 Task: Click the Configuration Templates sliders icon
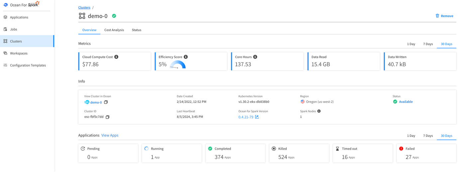[x=5, y=65]
